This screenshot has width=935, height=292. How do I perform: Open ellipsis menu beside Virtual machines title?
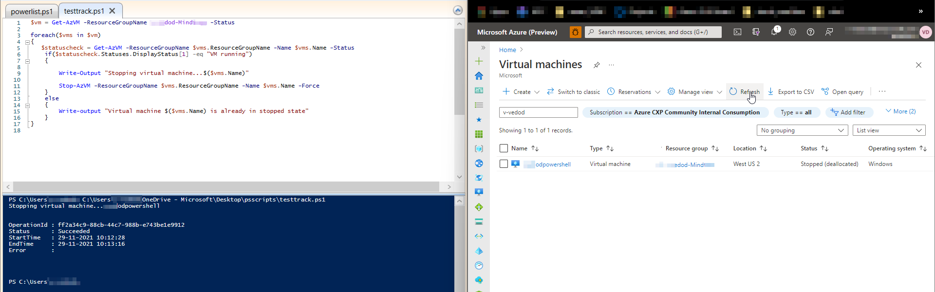tap(612, 65)
